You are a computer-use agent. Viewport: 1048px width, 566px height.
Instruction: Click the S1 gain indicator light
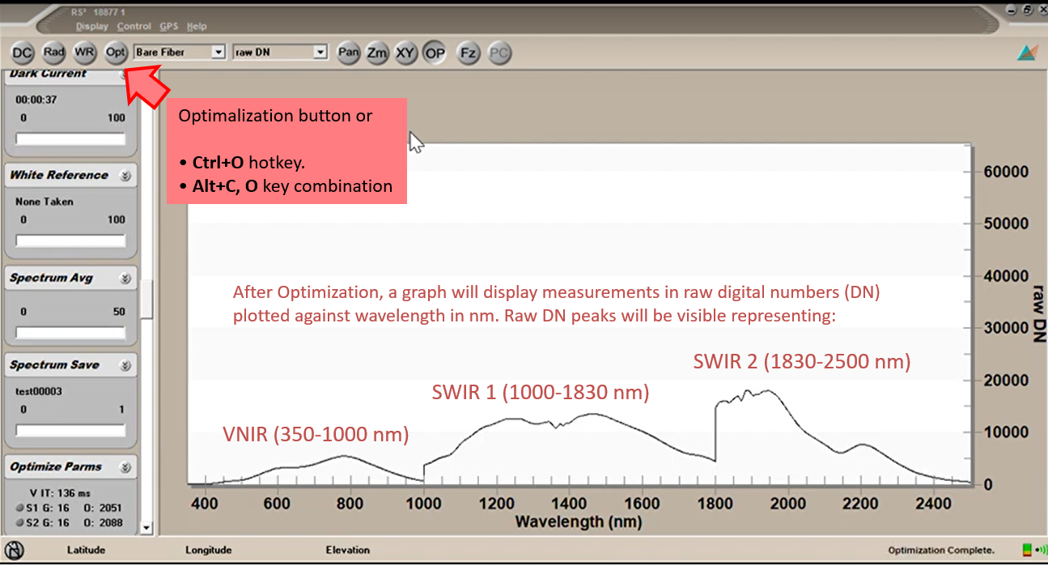tap(19, 508)
